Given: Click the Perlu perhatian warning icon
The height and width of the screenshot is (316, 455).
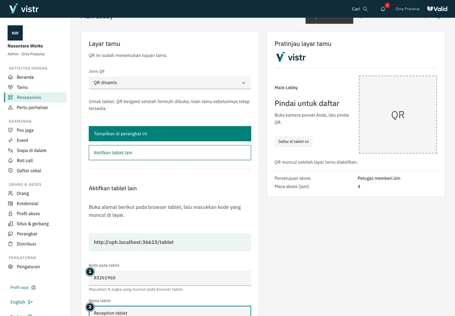Looking at the screenshot, I should pyautogui.click(x=10, y=108).
